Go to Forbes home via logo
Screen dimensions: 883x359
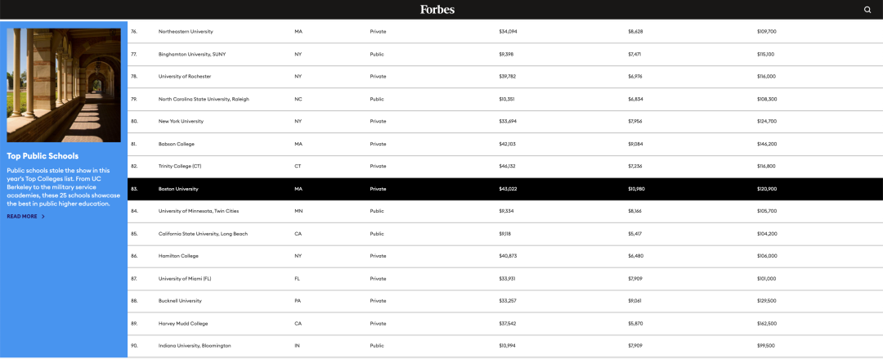[x=437, y=9]
